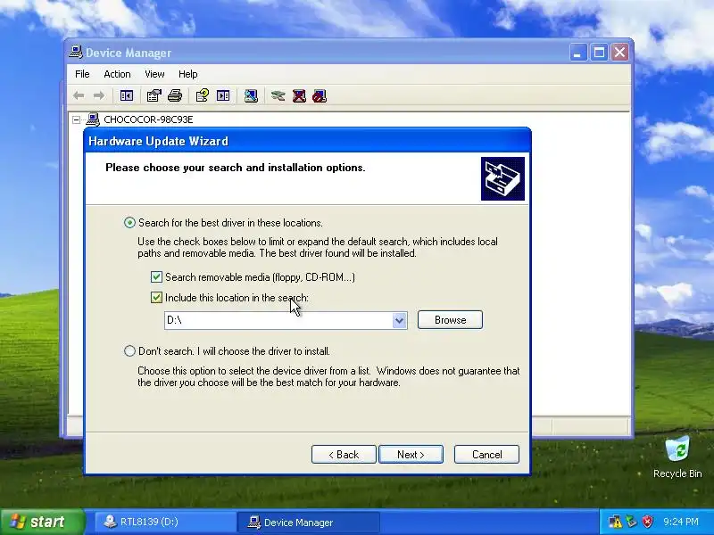Click the Back arrow in Device Manager toolbar

tap(79, 96)
